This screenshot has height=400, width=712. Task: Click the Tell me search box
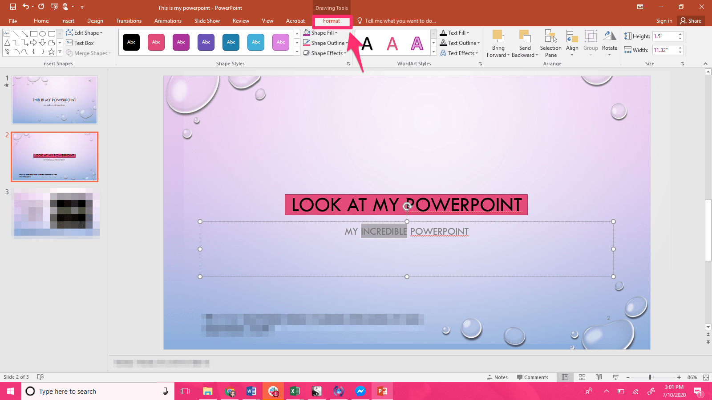pos(396,21)
